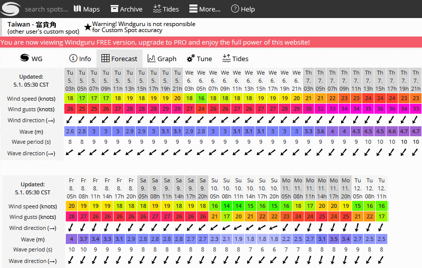
Task: Select wave cell 4.7 at Th 7. 21h
Action: pos(416,131)
